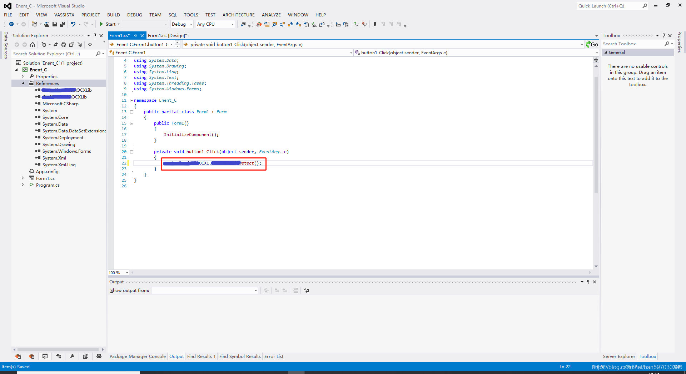Viewport: 686px width, 374px height.
Task: Select App.config in Solution Explorer
Action: pos(47,171)
